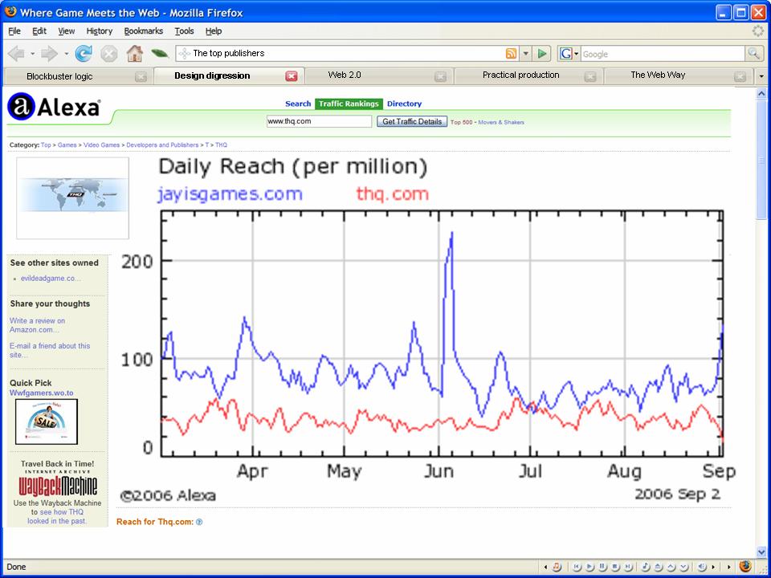Click the Alexa logo
This screenshot has height=578, width=771.
click(54, 107)
